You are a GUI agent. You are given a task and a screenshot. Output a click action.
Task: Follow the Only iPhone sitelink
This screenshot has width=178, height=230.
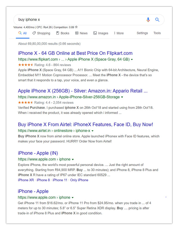click(x=79, y=180)
